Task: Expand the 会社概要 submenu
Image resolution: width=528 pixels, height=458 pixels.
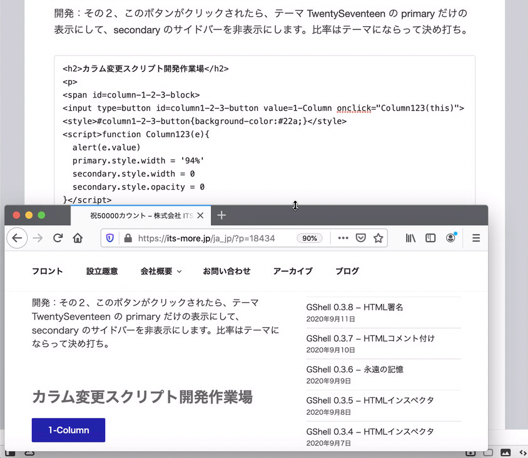Action: coord(161,271)
